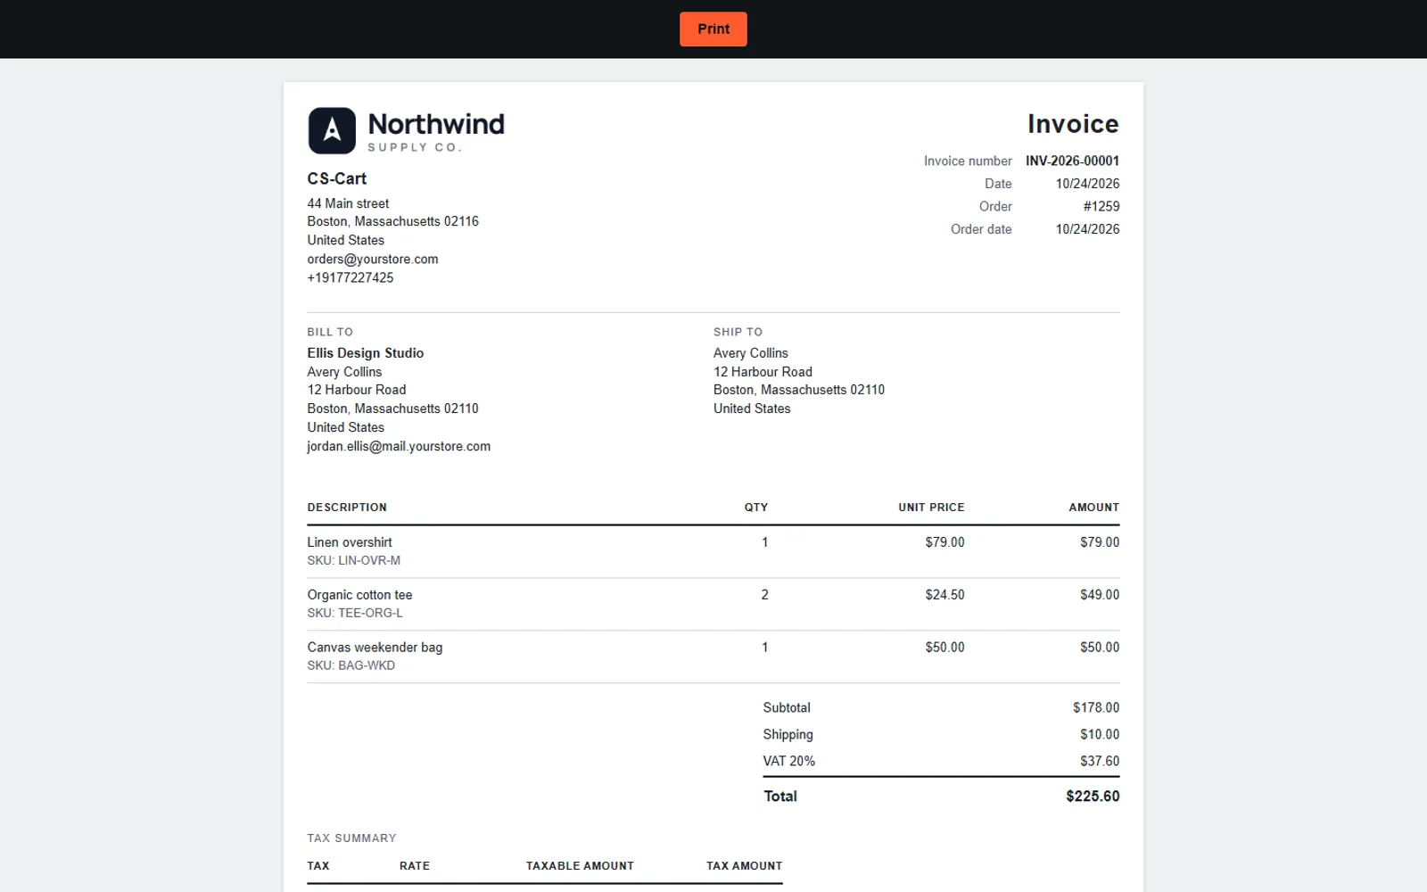The height and width of the screenshot is (892, 1427).
Task: Click SKU: TEE-ORG-L text
Action: [355, 613]
